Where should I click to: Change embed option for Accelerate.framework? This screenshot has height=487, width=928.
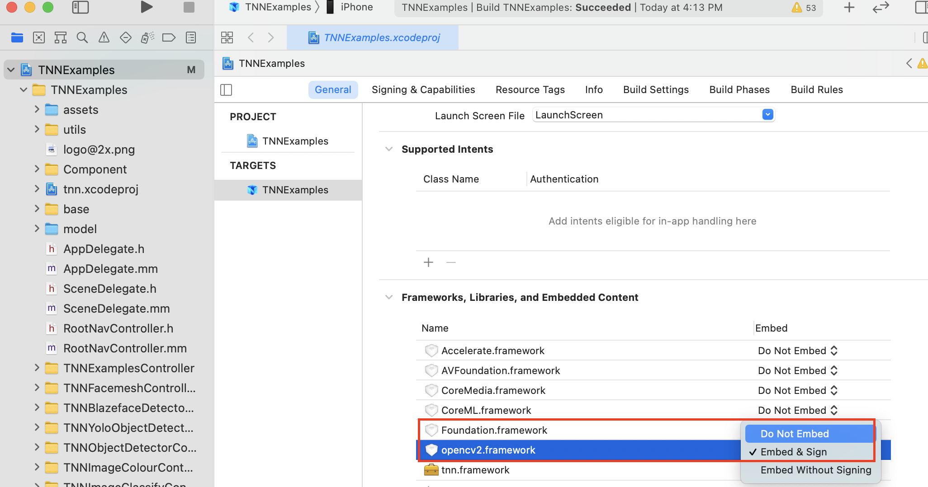coord(798,351)
